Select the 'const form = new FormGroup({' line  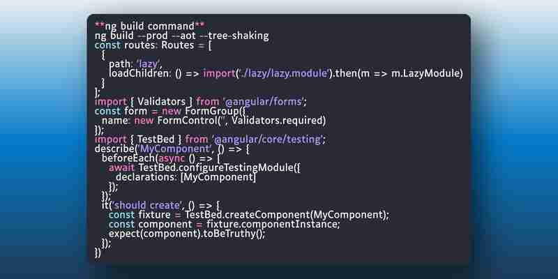point(170,111)
